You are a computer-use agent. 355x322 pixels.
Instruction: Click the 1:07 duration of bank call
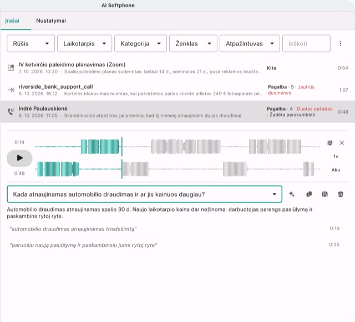(x=343, y=90)
